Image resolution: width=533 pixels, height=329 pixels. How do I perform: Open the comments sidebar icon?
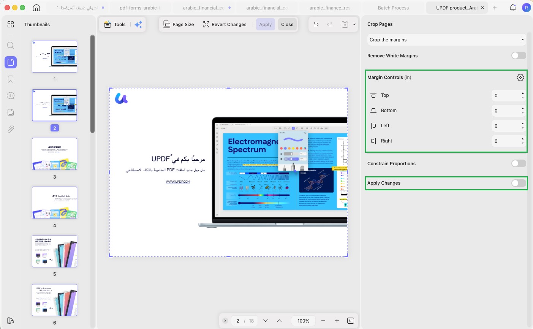coord(11,96)
